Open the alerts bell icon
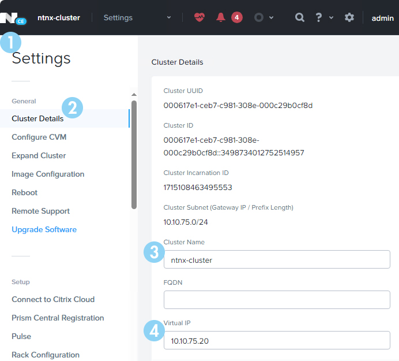 221,17
